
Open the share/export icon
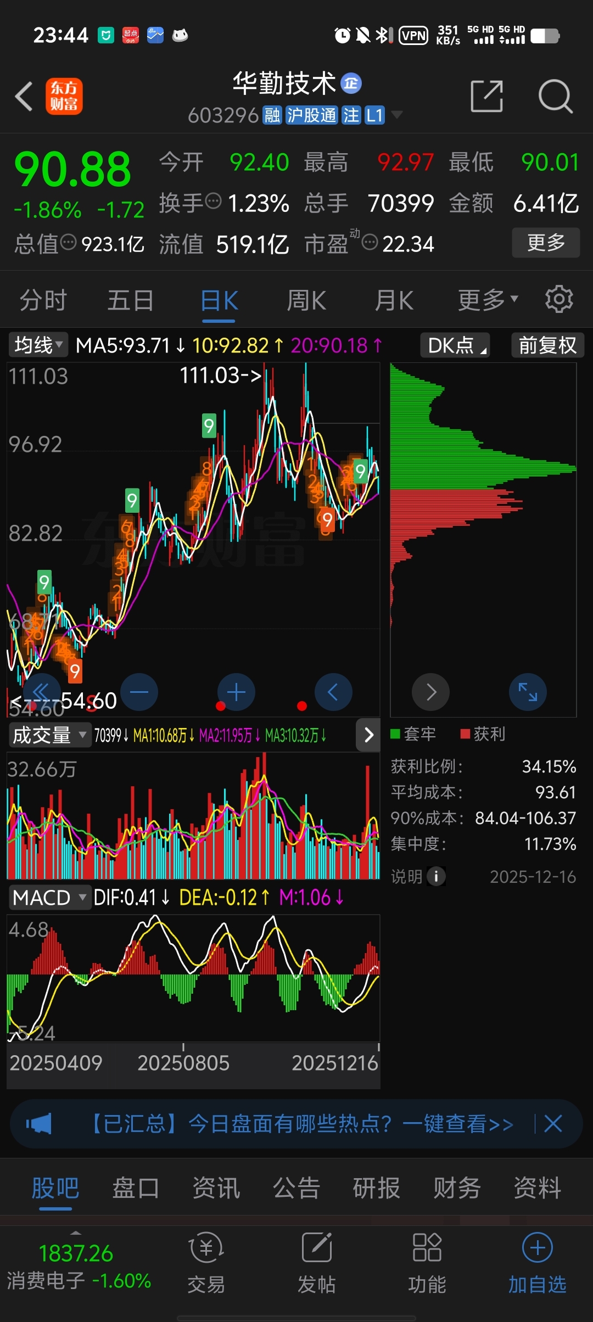pos(487,97)
